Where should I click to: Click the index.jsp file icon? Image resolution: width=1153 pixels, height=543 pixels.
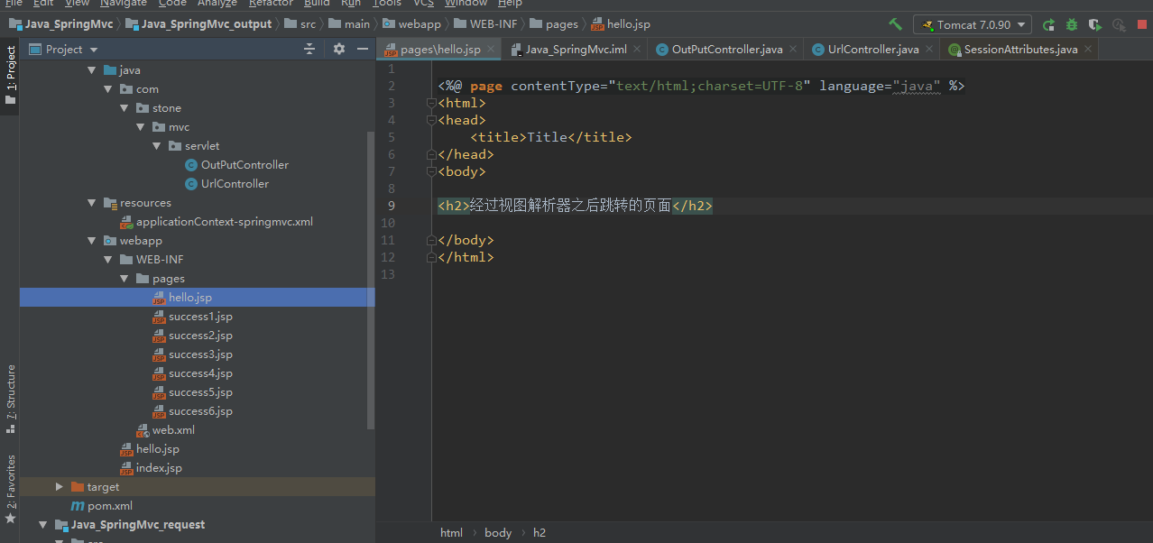126,468
